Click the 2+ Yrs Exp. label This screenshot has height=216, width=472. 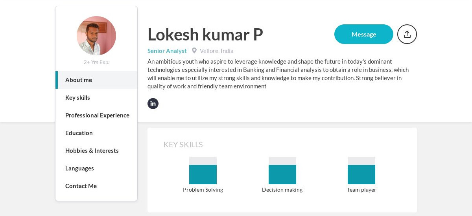point(96,62)
